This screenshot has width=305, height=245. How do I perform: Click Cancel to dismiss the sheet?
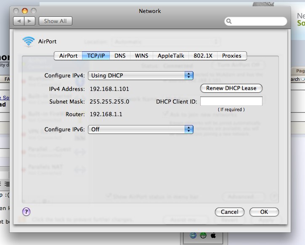click(230, 212)
